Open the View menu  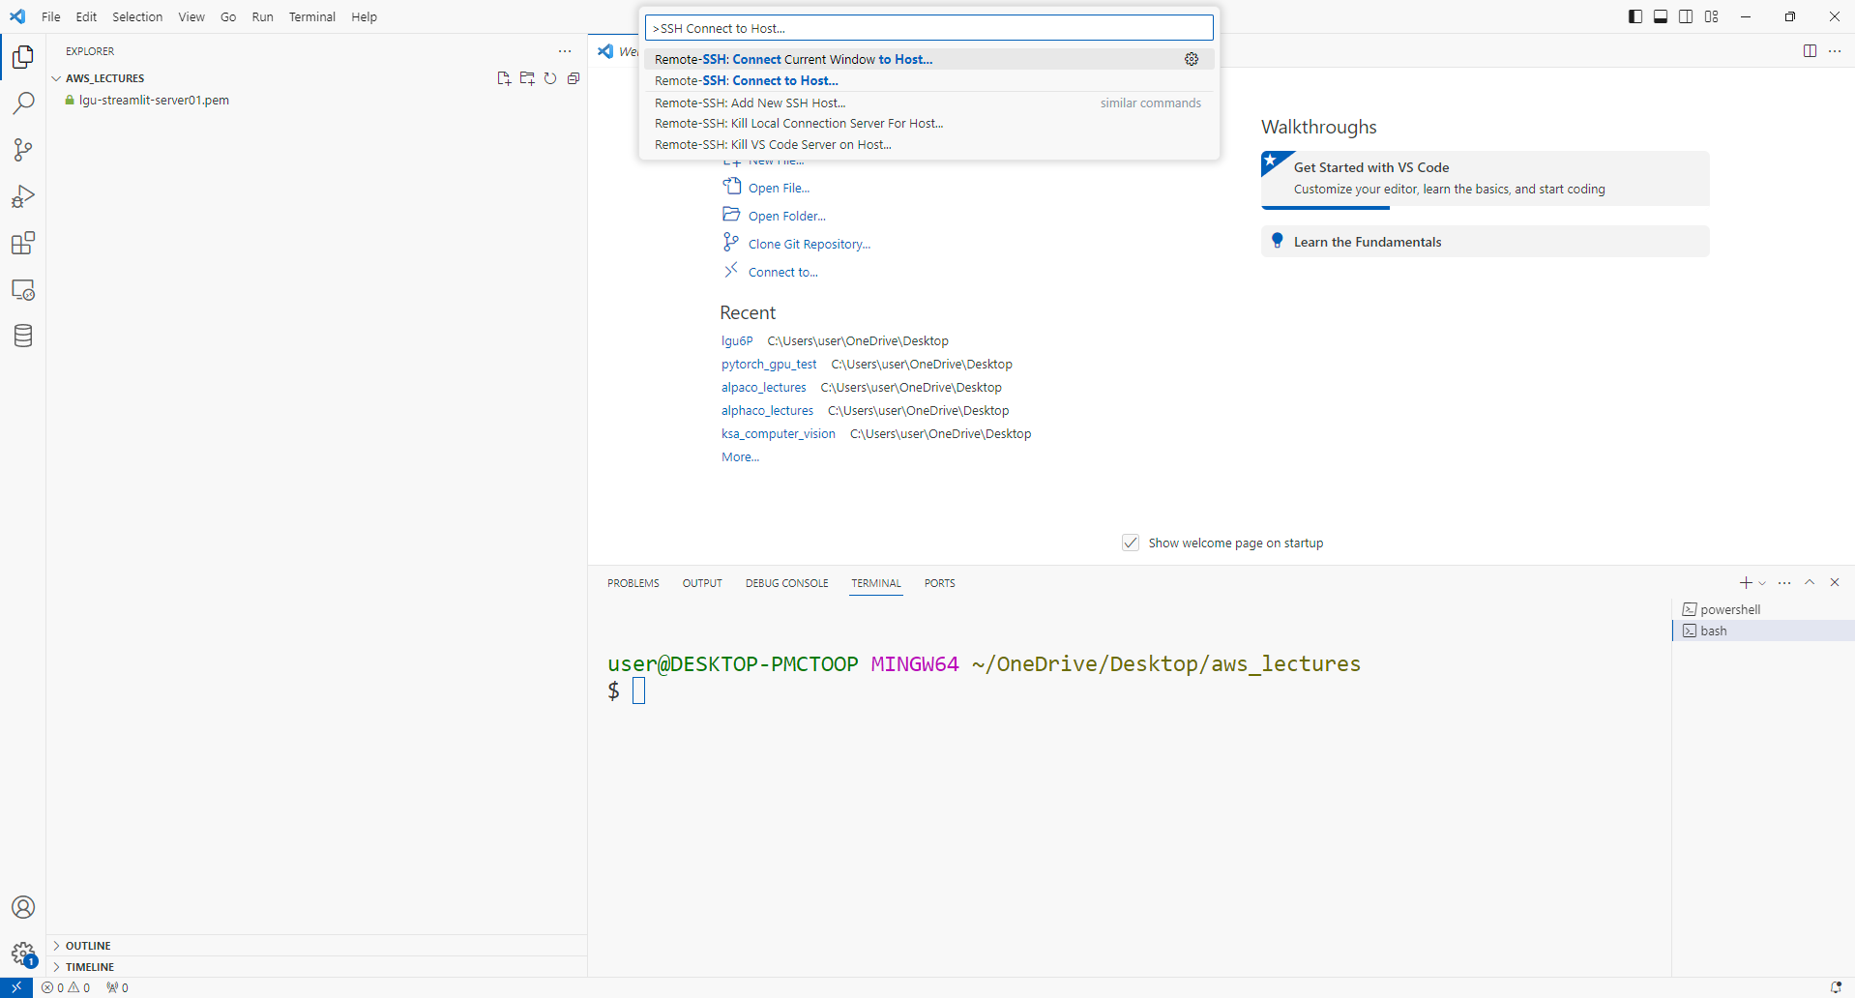coord(191,16)
